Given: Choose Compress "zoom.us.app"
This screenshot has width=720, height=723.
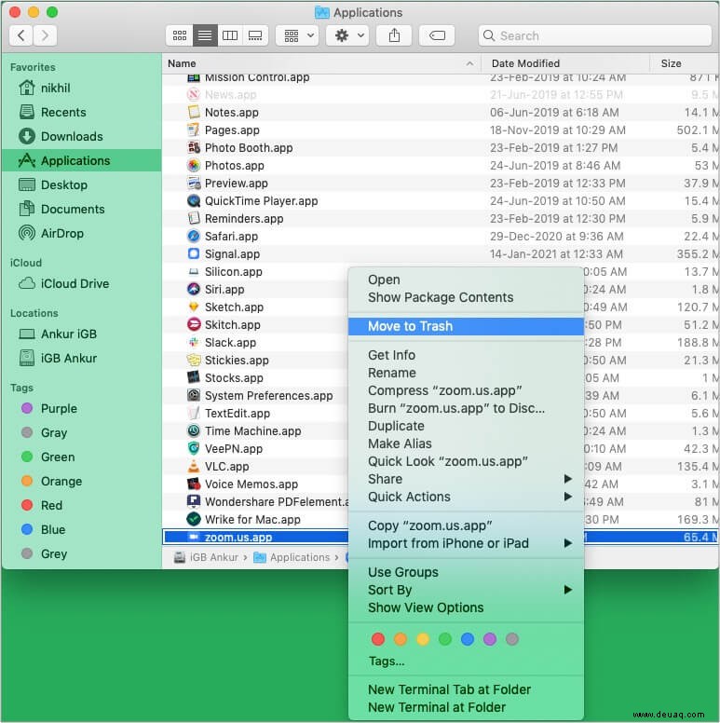Looking at the screenshot, I should click(466, 390).
